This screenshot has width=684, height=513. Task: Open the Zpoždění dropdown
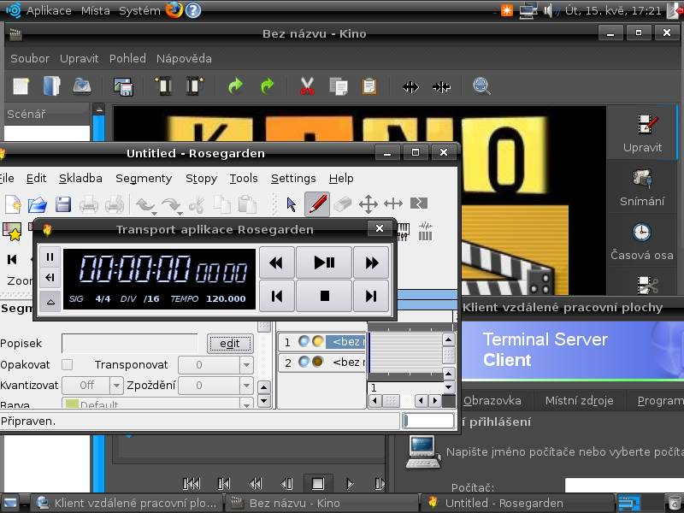(x=246, y=386)
